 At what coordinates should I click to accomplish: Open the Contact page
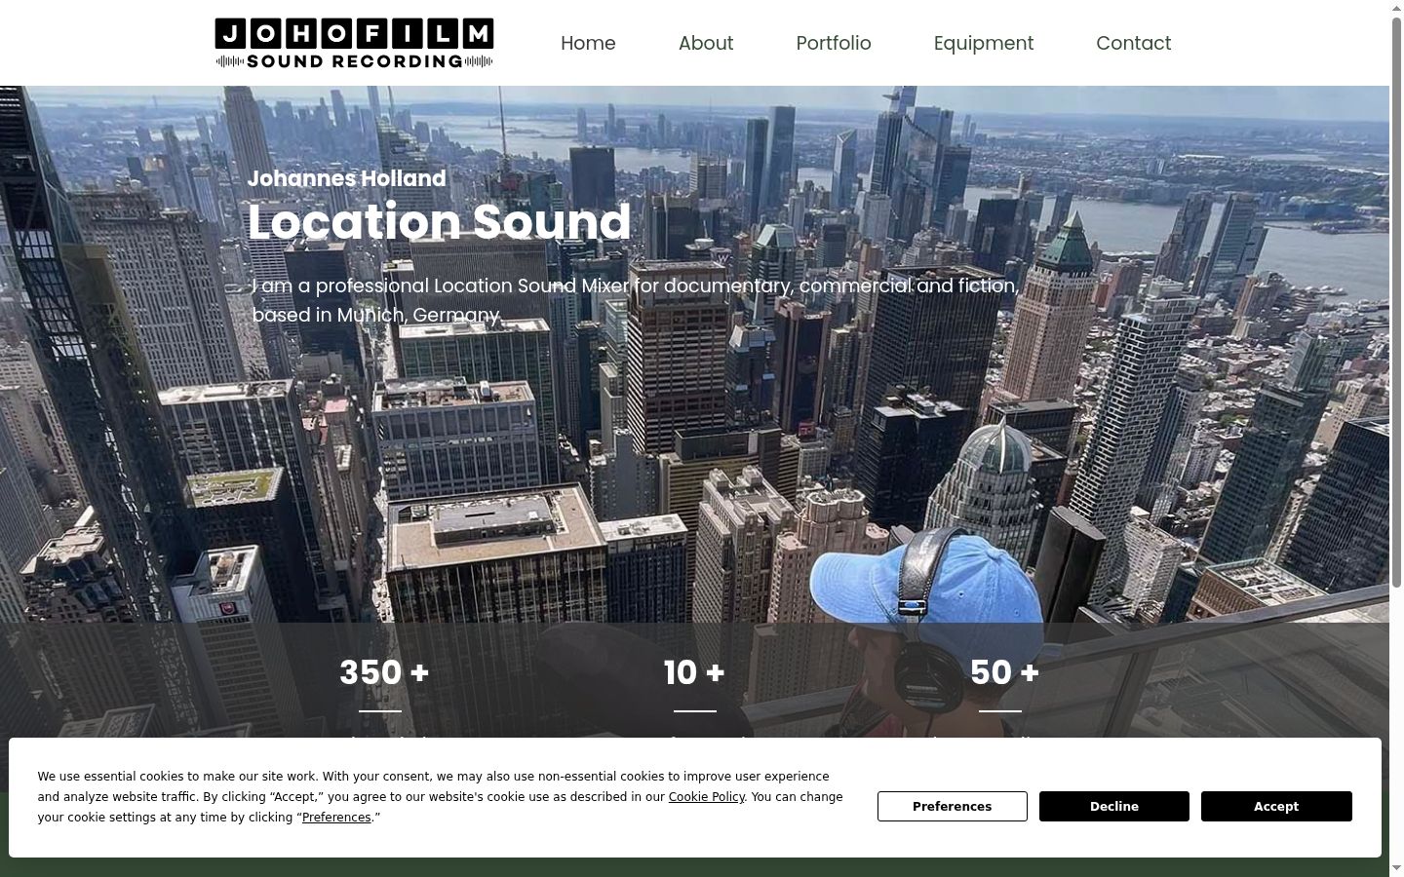1134,44
